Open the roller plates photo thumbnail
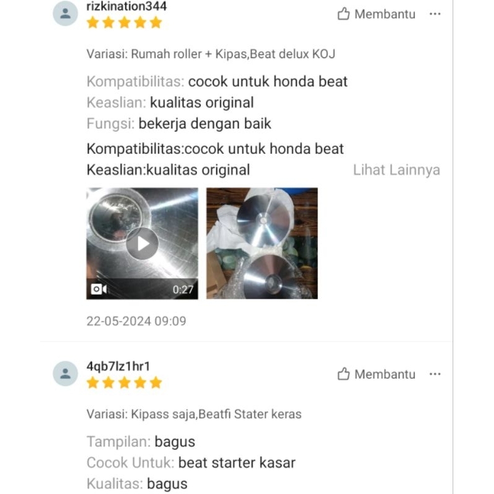Viewport: 494px width, 494px height. pos(262,243)
